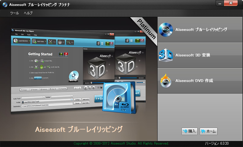Click the blue 3D conversion icon
243x147 pixels.
point(166,55)
